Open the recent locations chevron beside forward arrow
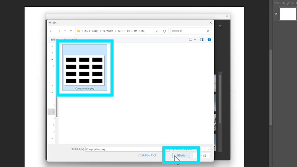The width and height of the screenshot is (297, 167). pos(65,31)
